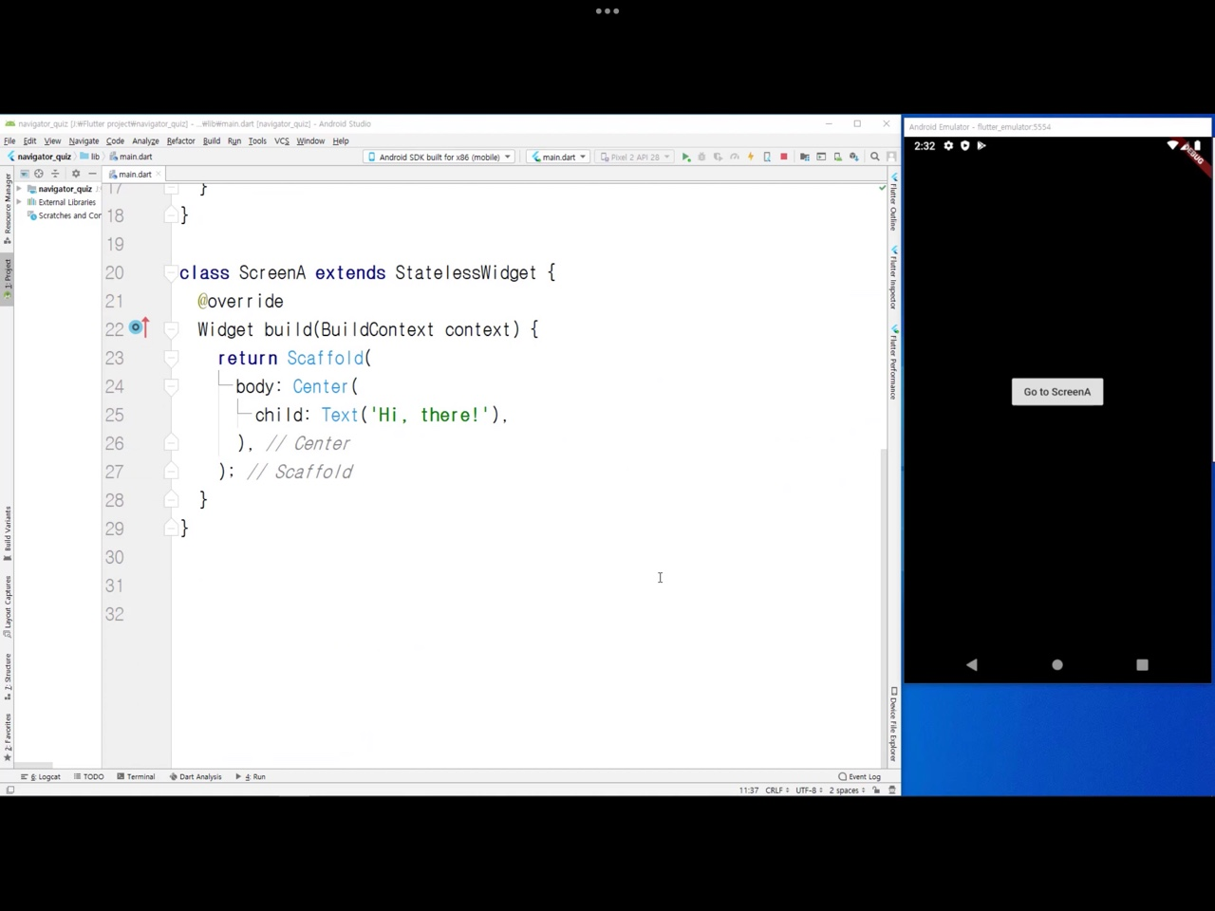Image resolution: width=1215 pixels, height=911 pixels.
Task: Open the Flutter hot reload lightning icon
Action: [x=751, y=157]
